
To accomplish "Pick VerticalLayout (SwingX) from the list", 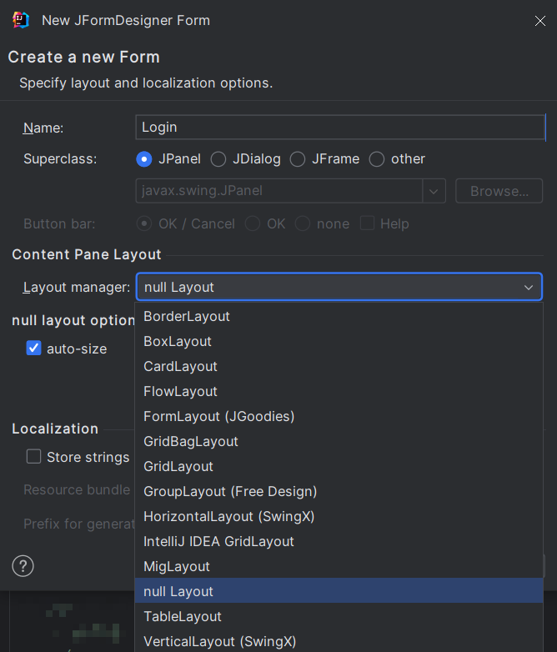I will click(219, 641).
